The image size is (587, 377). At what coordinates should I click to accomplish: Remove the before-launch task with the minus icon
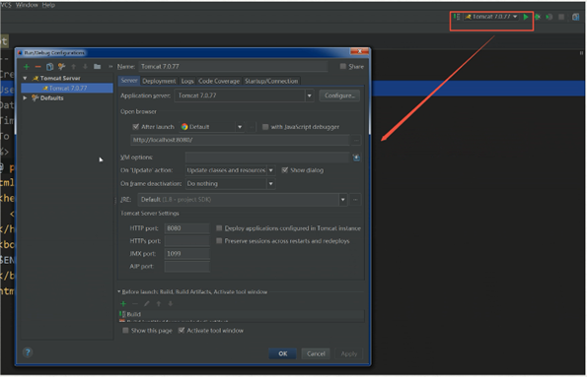click(135, 304)
